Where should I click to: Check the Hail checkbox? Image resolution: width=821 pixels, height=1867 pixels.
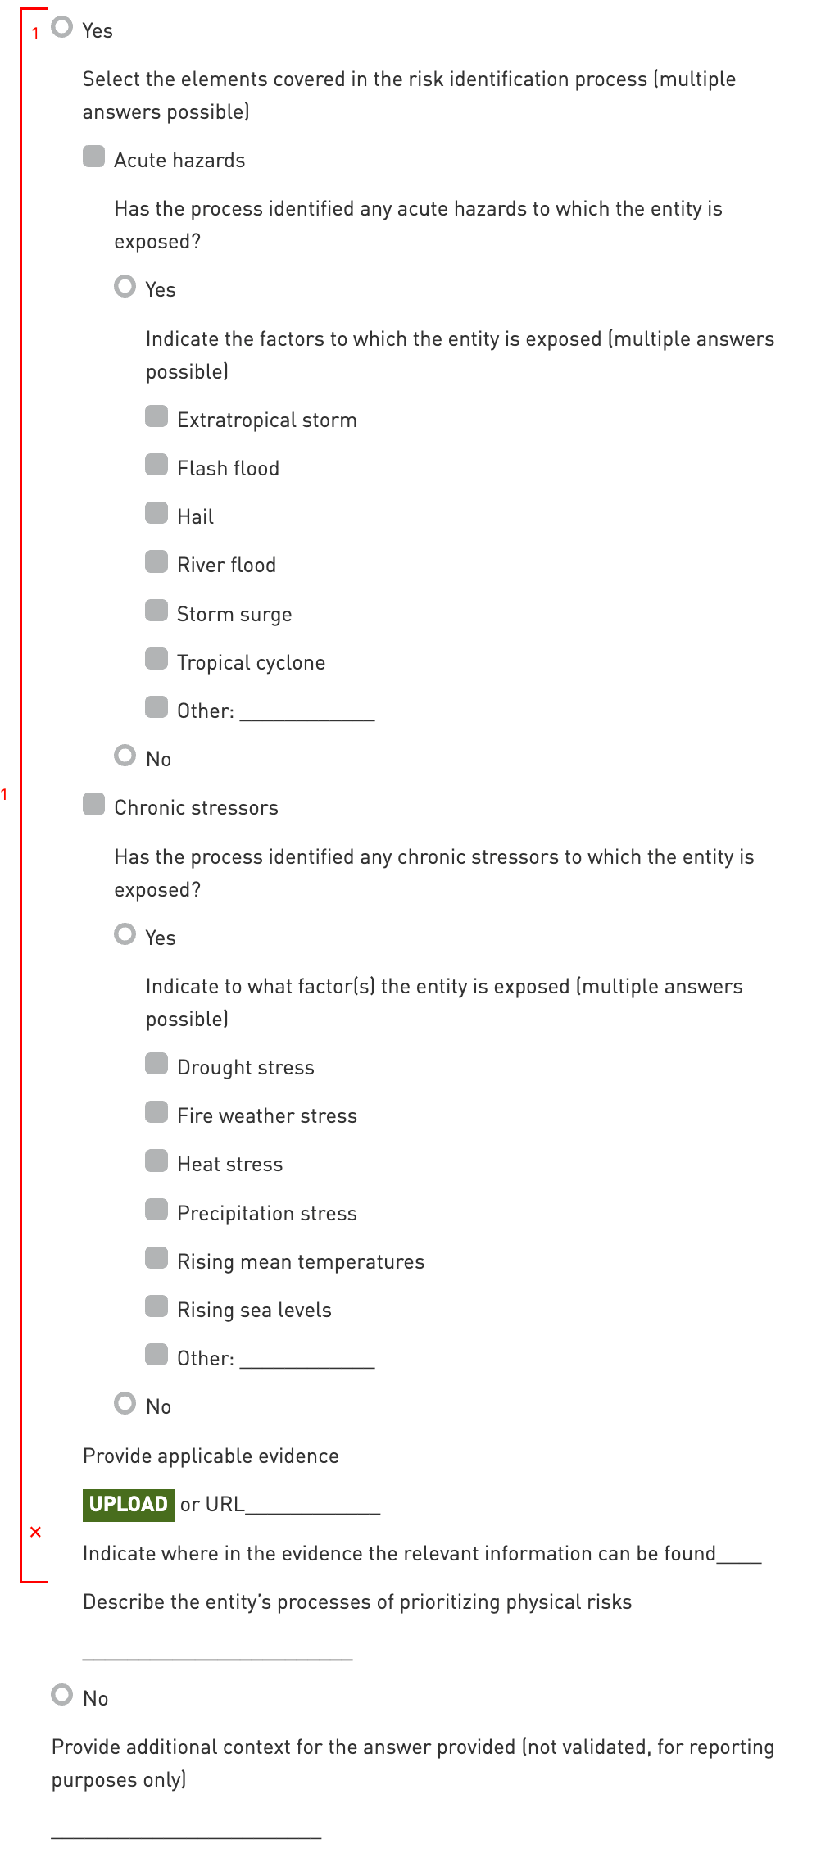156,513
